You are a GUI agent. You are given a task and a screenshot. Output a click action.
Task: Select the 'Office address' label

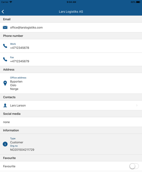coord(18,78)
